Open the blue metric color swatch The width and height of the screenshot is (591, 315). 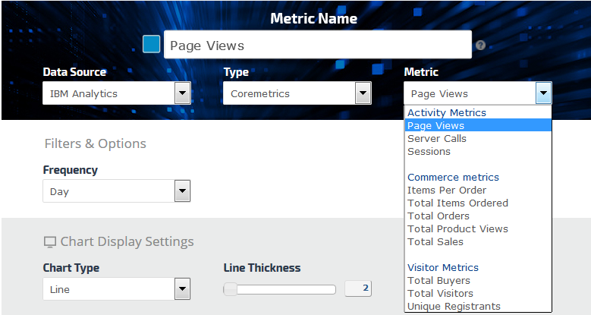coord(152,44)
